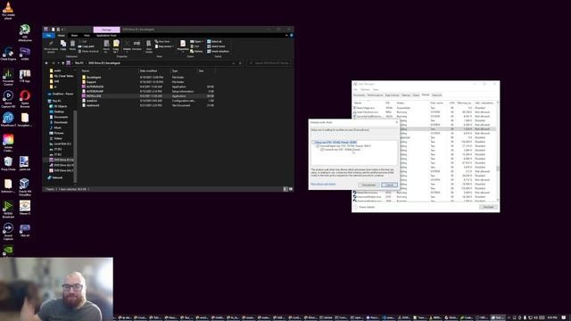Open the Easy access dropdown in Explorer ribbon

point(164,46)
